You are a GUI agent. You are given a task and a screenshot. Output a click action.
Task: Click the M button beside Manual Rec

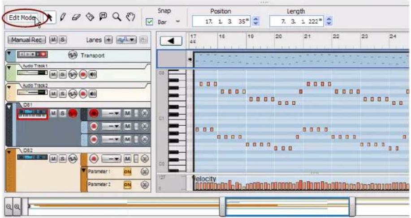pyautogui.click(x=53, y=40)
